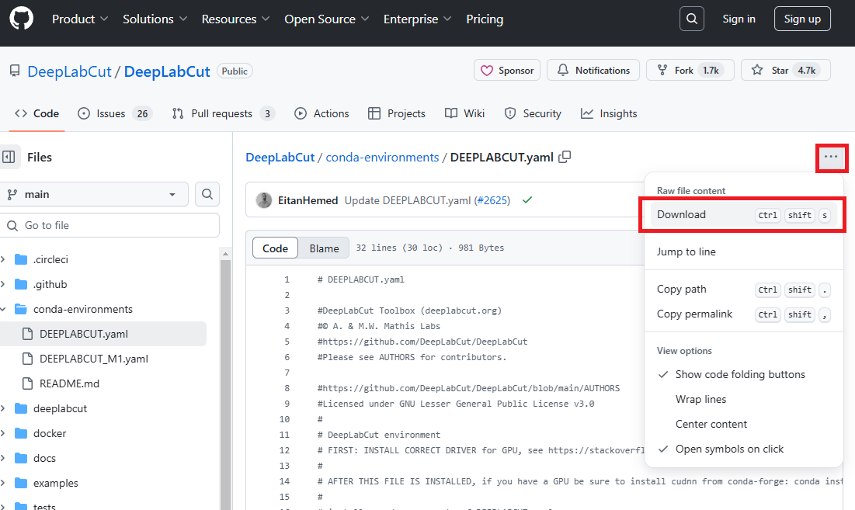The width and height of the screenshot is (855, 510).
Task: Select Download in the file menu
Action: [x=744, y=215]
